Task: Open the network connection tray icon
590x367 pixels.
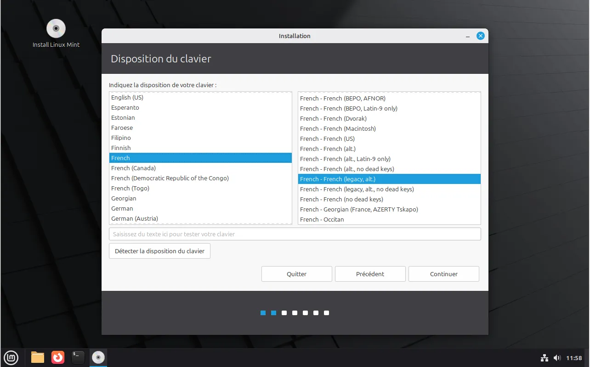Action: (545, 358)
